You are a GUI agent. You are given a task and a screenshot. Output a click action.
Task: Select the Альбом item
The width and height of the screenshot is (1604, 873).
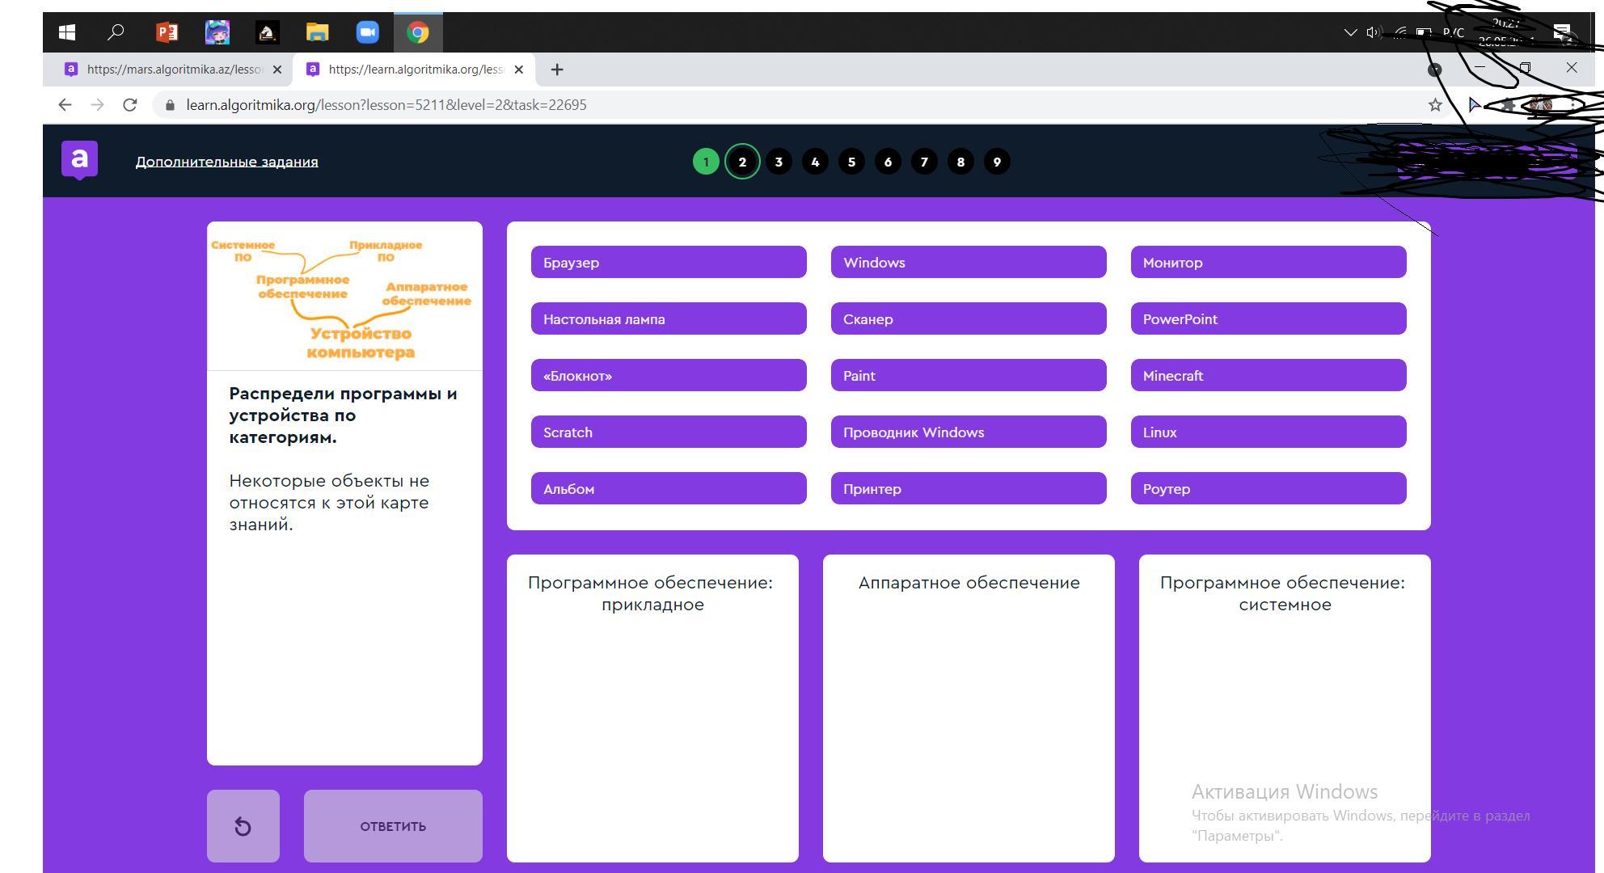669,488
